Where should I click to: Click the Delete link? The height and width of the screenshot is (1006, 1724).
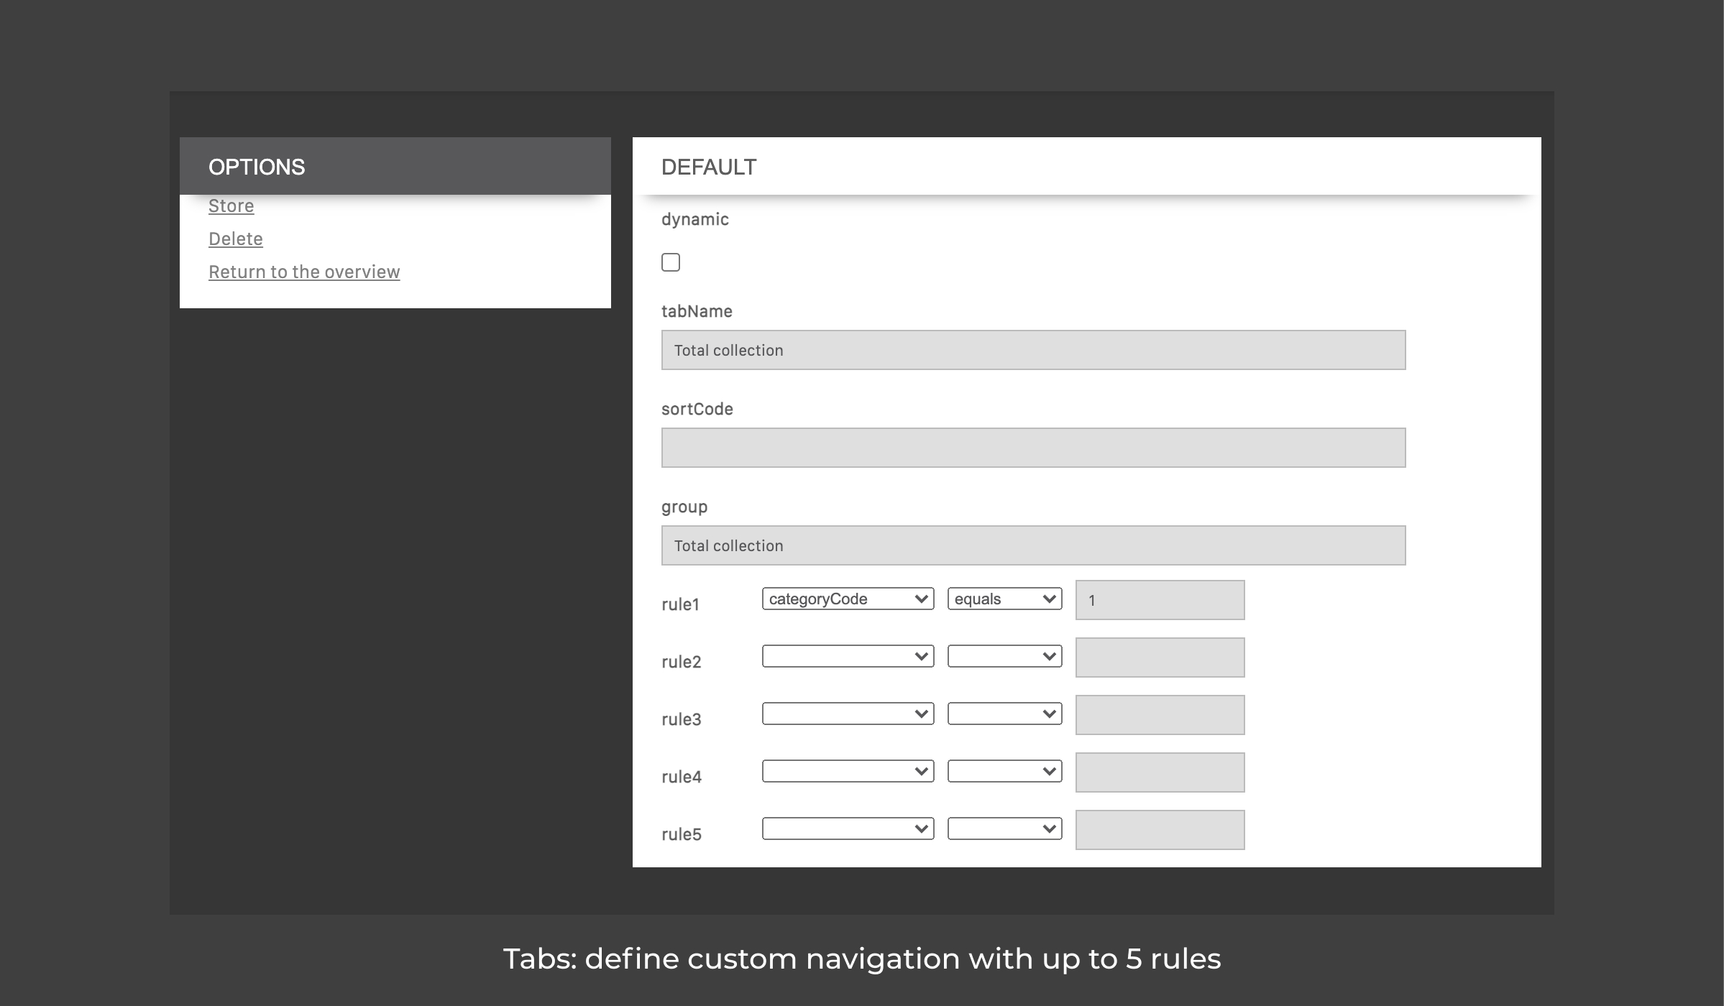click(x=236, y=239)
